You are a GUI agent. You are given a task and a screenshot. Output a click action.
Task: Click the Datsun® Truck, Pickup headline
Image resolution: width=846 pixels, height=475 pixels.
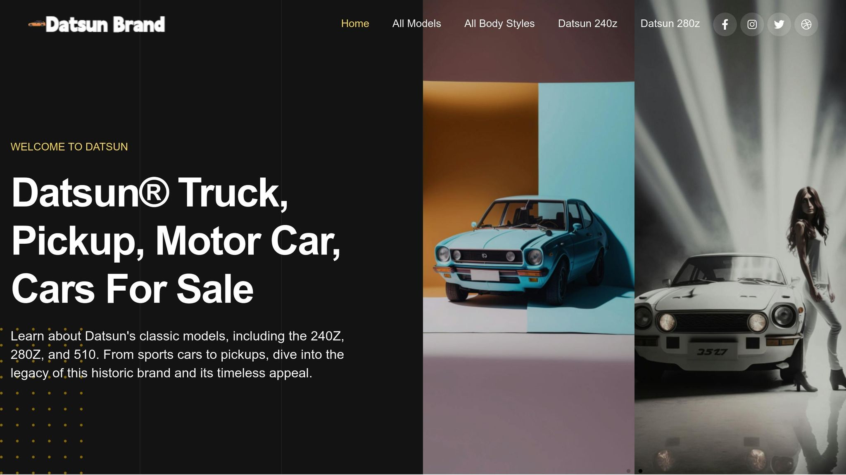tap(176, 240)
